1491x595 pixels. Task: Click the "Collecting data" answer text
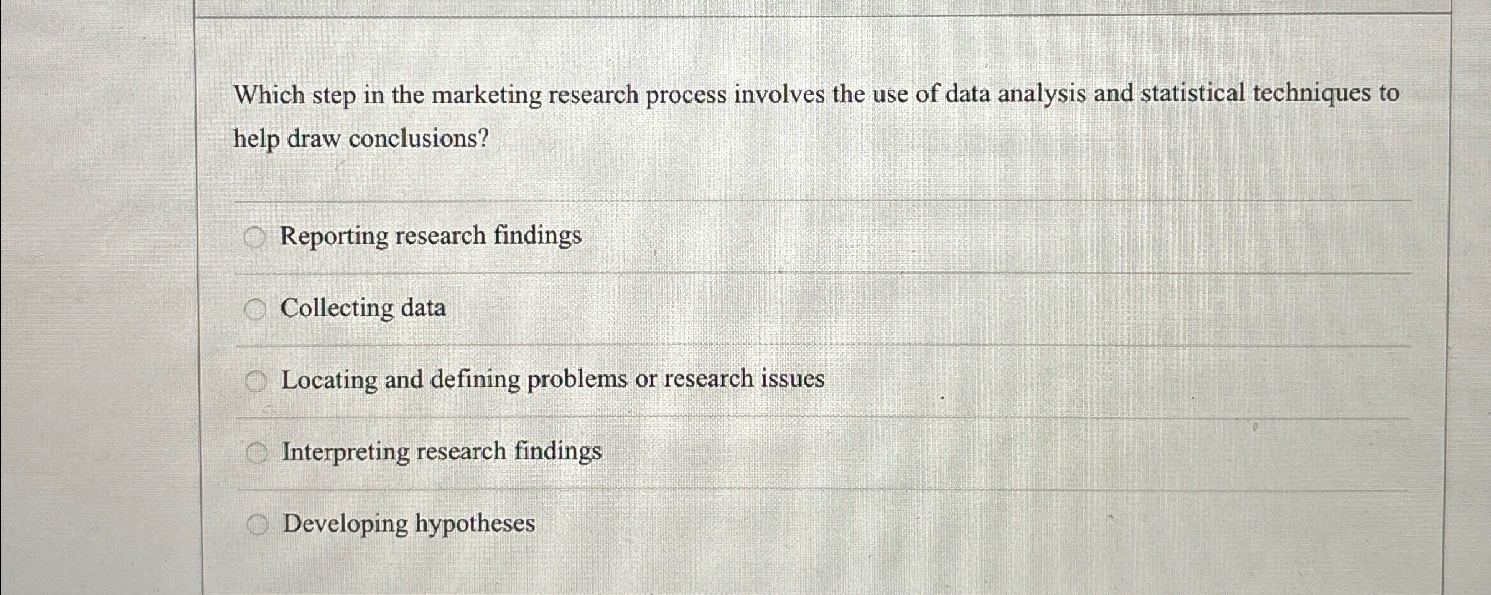(363, 308)
